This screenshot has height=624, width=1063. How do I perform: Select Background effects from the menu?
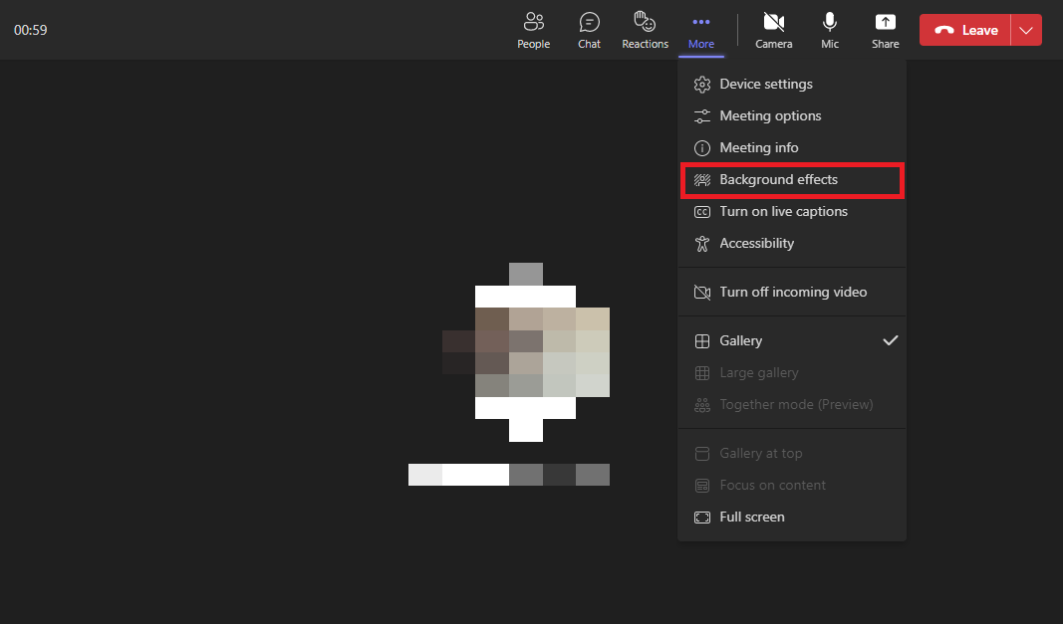click(792, 179)
